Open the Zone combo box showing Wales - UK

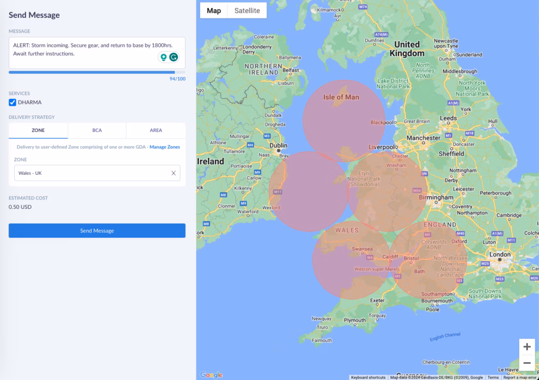pyautogui.click(x=97, y=173)
